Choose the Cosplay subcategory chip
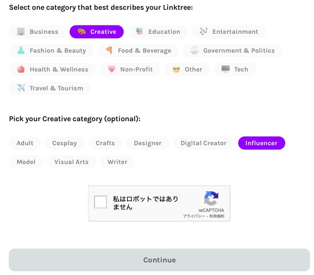Image resolution: width=314 pixels, height=275 pixels. [x=65, y=143]
